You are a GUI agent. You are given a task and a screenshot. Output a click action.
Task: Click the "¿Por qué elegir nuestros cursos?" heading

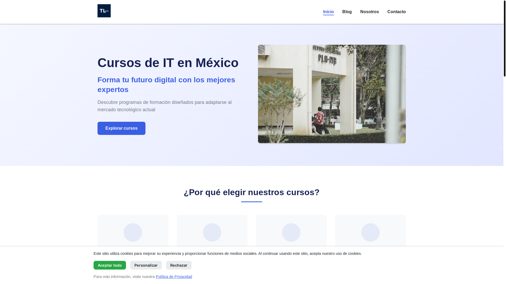coord(252,192)
